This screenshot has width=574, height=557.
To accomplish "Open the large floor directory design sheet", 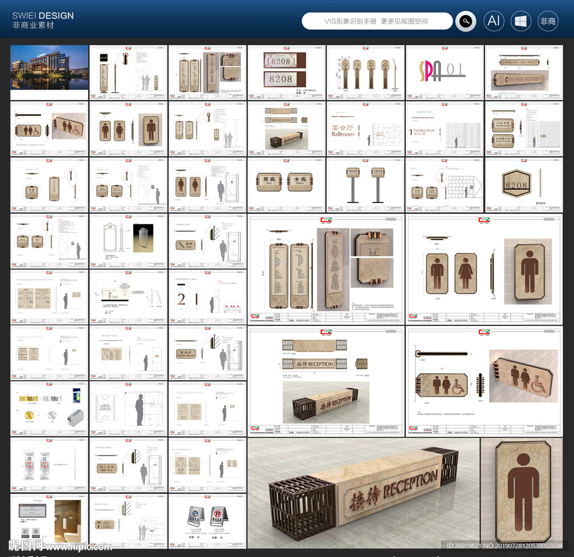I will click(x=327, y=269).
